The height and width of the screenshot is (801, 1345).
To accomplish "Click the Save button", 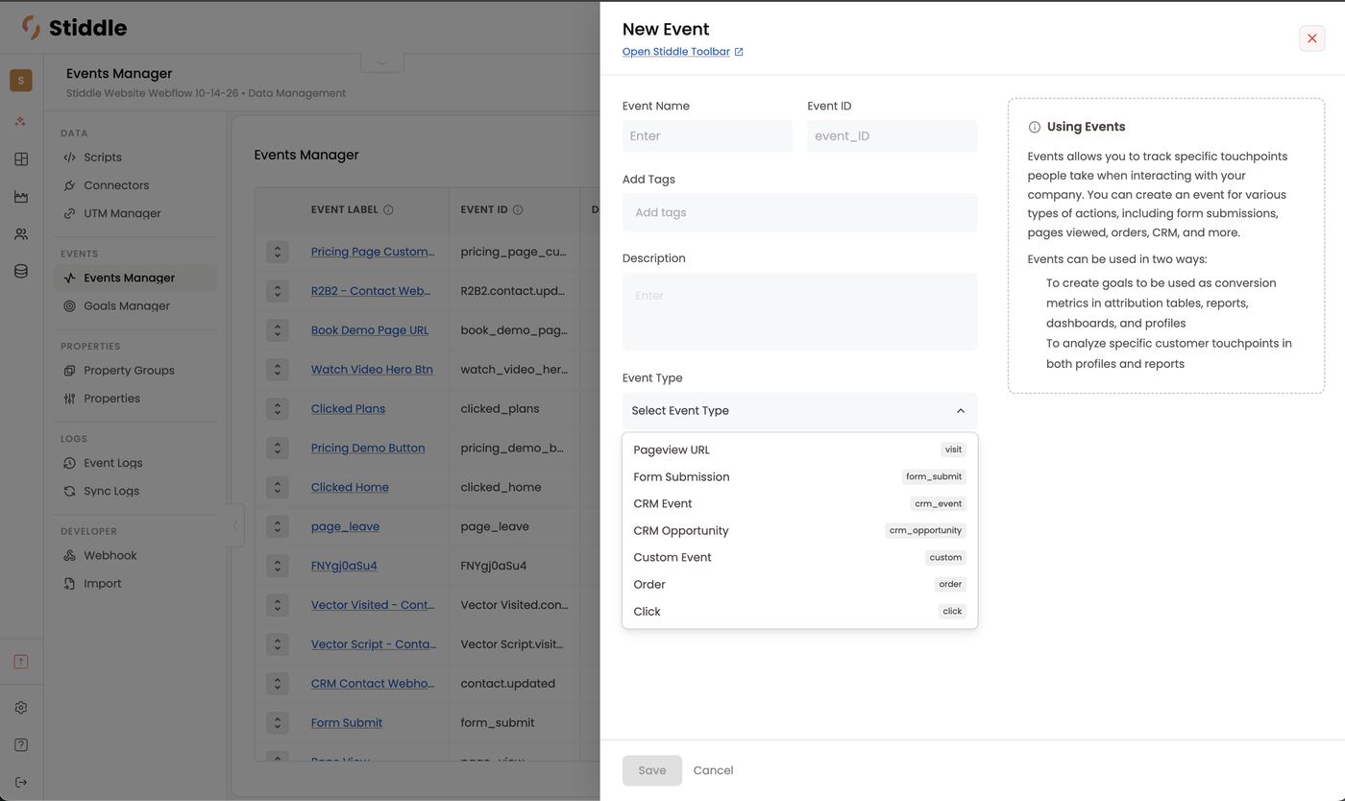I will [652, 770].
